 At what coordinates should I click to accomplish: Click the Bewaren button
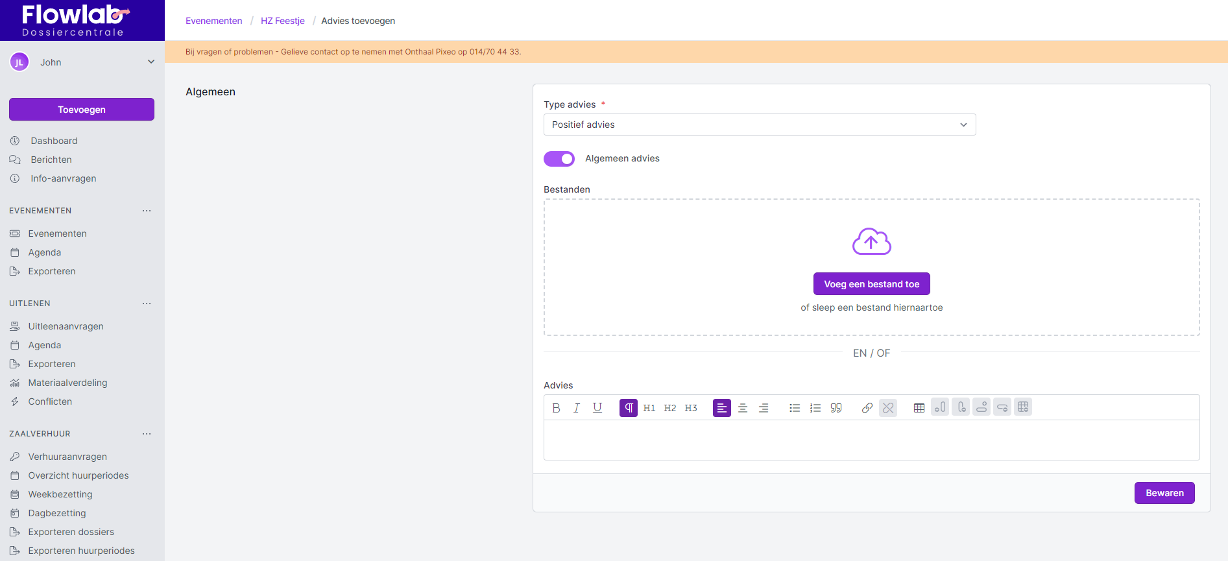click(1164, 493)
